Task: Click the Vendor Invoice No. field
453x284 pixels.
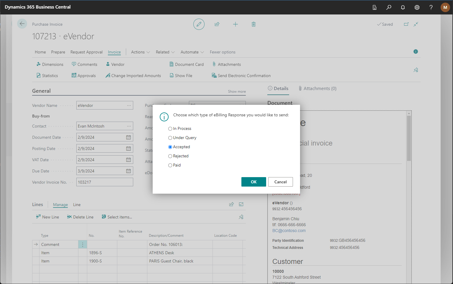Action: click(x=105, y=182)
